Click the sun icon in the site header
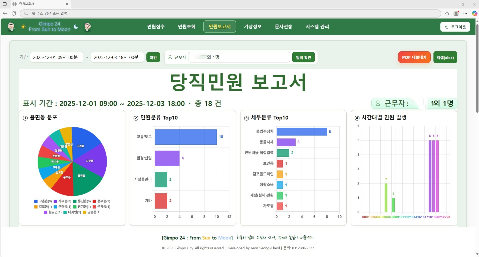Viewport: 479px width, 257px height. [23, 26]
